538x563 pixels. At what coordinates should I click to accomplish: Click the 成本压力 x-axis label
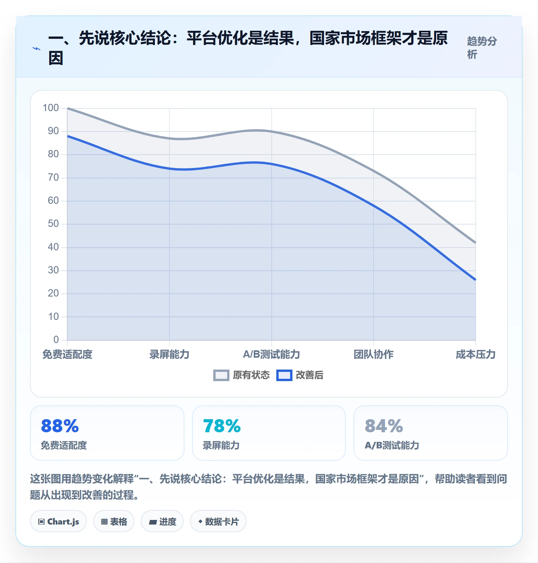click(476, 354)
